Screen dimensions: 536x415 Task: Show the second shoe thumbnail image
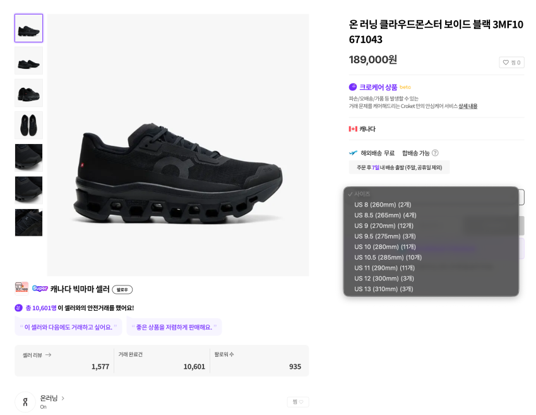28,61
